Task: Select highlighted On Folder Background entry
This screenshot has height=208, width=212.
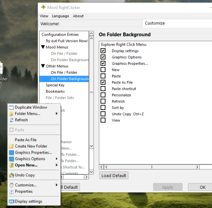Action: click(x=64, y=79)
